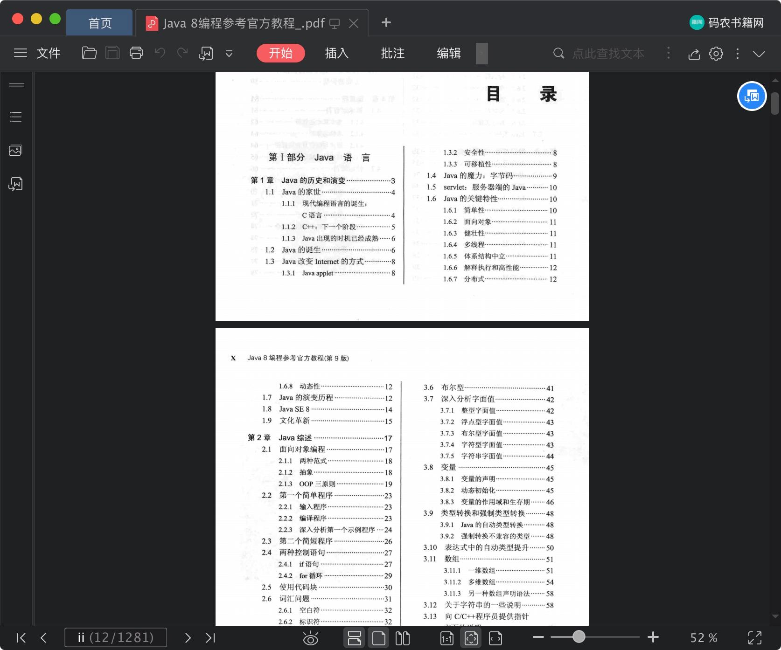The width and height of the screenshot is (781, 650).
Task: Open the outline bookmarks panel icon
Action: pos(16,117)
